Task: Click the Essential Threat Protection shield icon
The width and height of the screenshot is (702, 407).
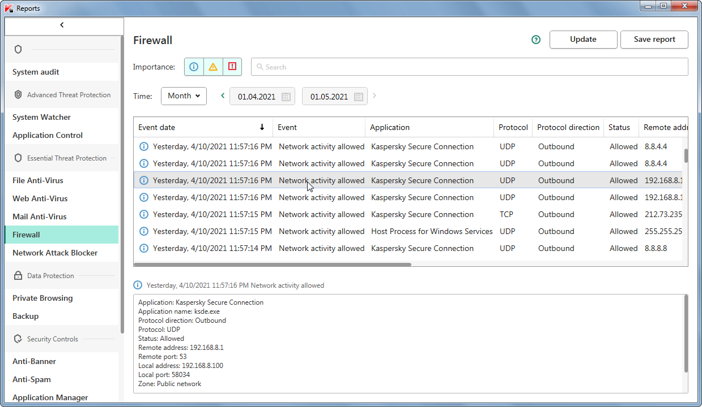Action: point(18,158)
